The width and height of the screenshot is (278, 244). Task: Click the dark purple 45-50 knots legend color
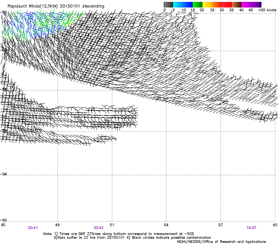(x=256, y=5)
